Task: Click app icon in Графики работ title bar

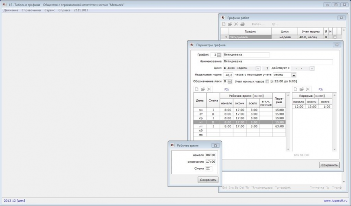Action: tap(223, 18)
